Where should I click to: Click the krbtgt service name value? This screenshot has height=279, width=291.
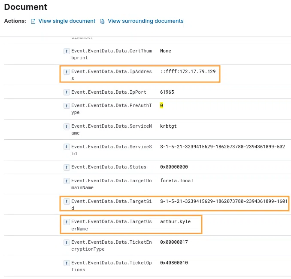[x=168, y=126]
